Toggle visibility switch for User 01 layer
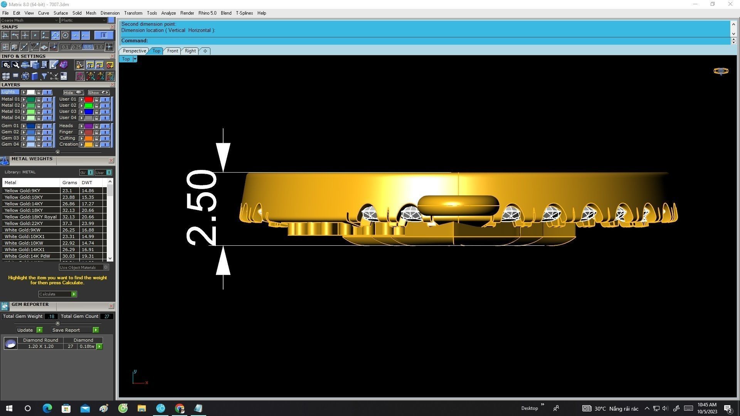The width and height of the screenshot is (740, 416). click(105, 99)
